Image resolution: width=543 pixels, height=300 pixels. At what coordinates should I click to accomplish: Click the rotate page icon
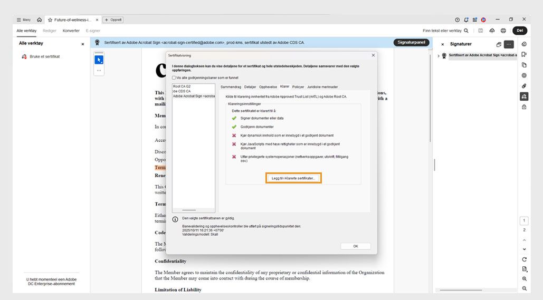pyautogui.click(x=524, y=259)
